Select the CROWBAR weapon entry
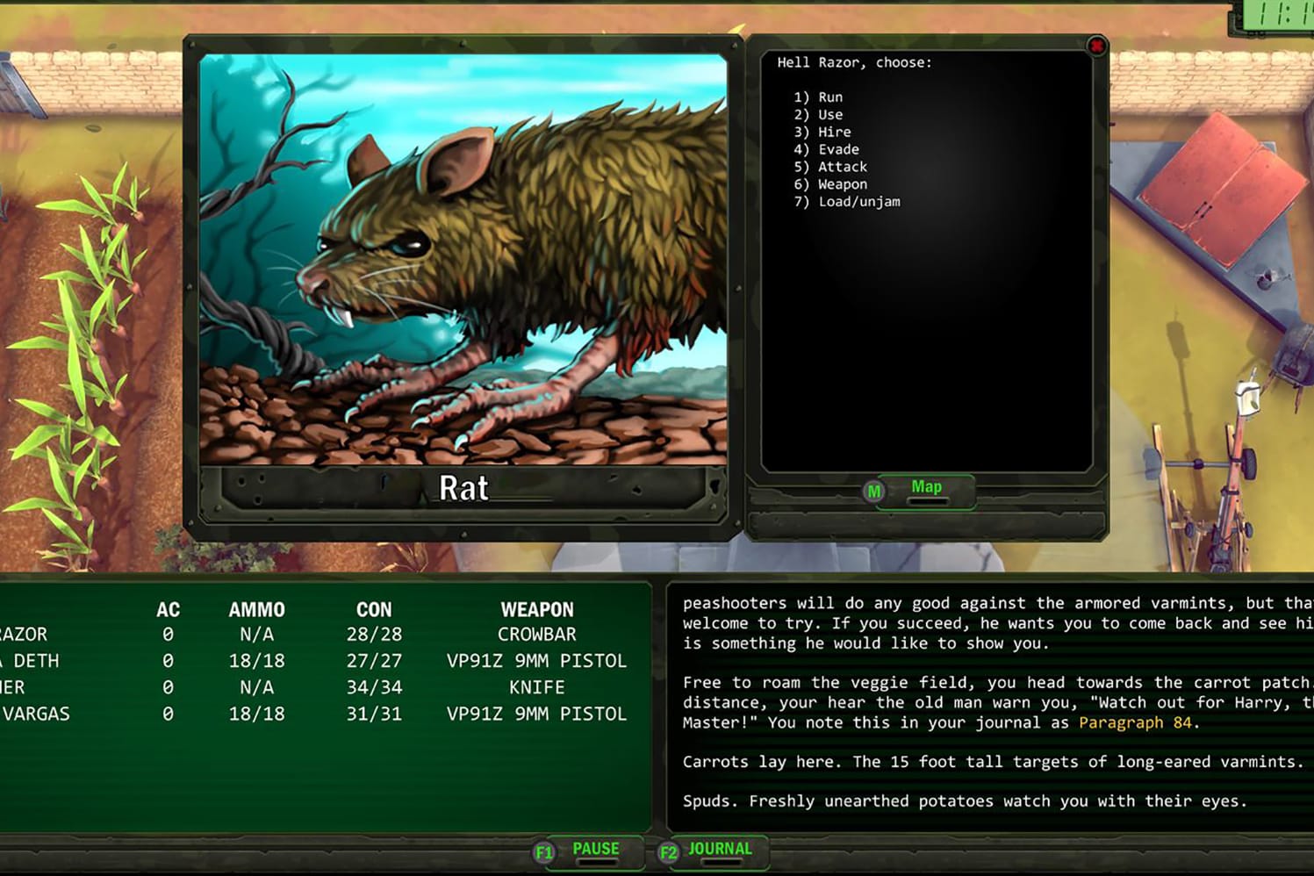This screenshot has width=1314, height=876. pos(537,635)
